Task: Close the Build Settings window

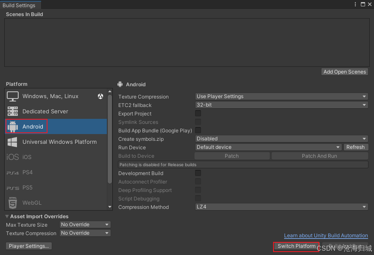Action: (x=370, y=4)
